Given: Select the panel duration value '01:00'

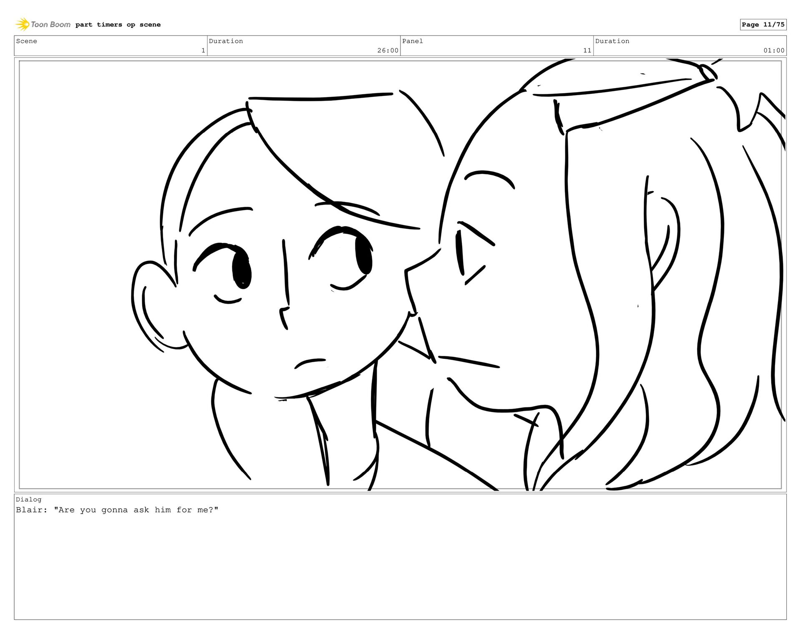Looking at the screenshot, I should coord(774,50).
